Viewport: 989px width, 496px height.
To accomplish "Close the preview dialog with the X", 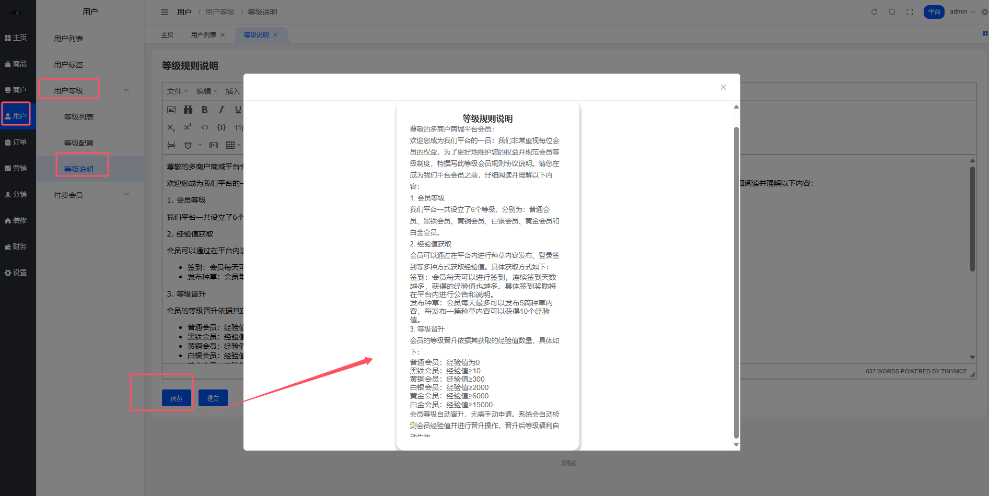I will click(x=723, y=87).
